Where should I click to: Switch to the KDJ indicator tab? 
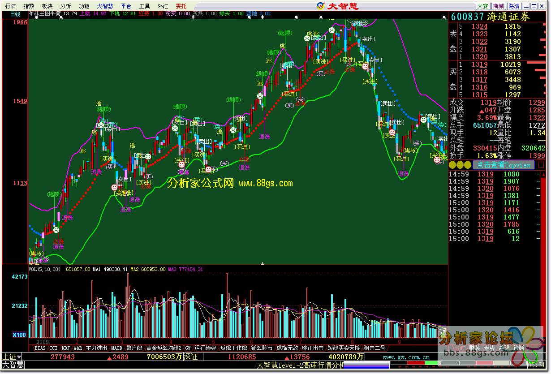tap(66, 348)
